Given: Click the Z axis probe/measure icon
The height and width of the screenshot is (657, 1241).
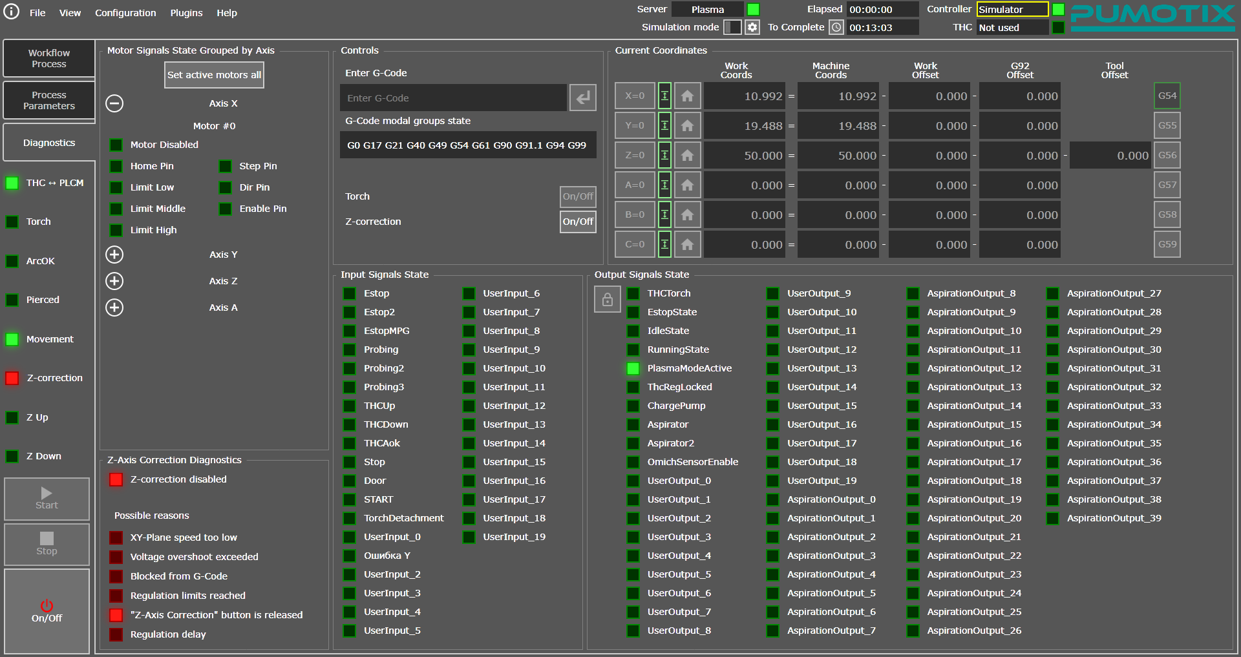Looking at the screenshot, I should tap(664, 156).
